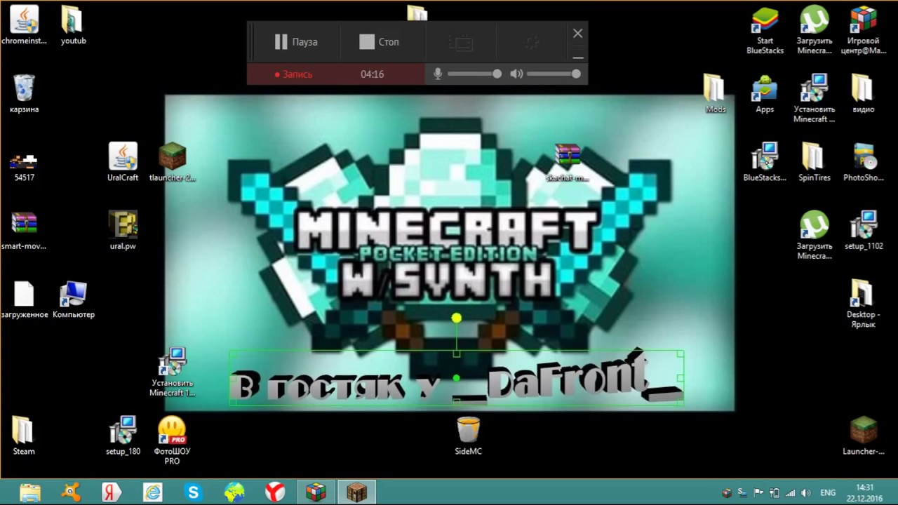Select the UralCraft Java icon
The height and width of the screenshot is (505, 898).
[123, 162]
